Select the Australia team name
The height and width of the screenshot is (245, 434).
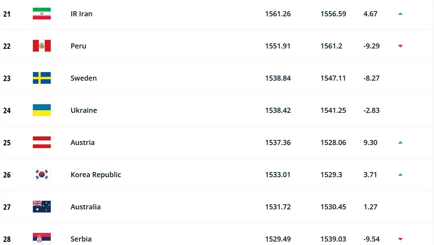(x=86, y=207)
